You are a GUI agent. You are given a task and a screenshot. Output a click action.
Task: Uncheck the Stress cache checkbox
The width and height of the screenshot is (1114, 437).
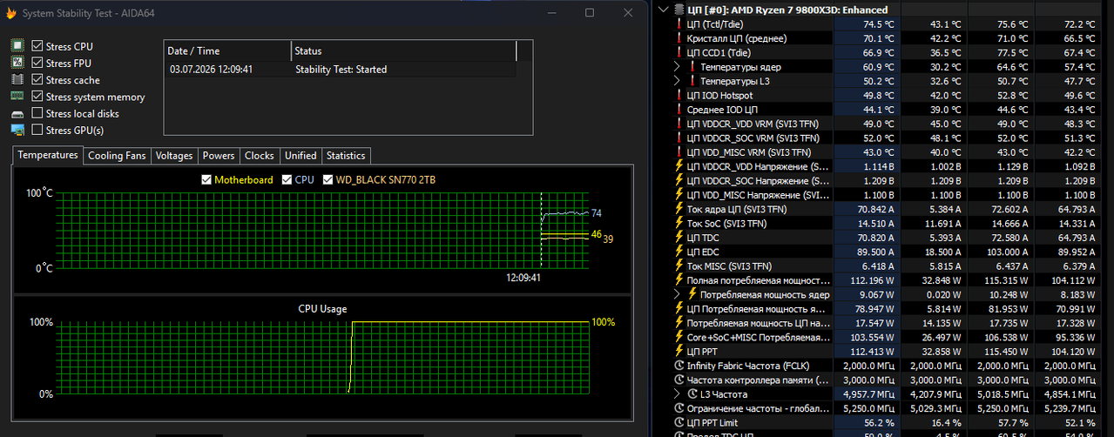pyautogui.click(x=37, y=79)
